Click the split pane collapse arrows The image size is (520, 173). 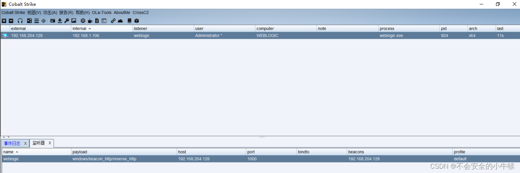5,137
